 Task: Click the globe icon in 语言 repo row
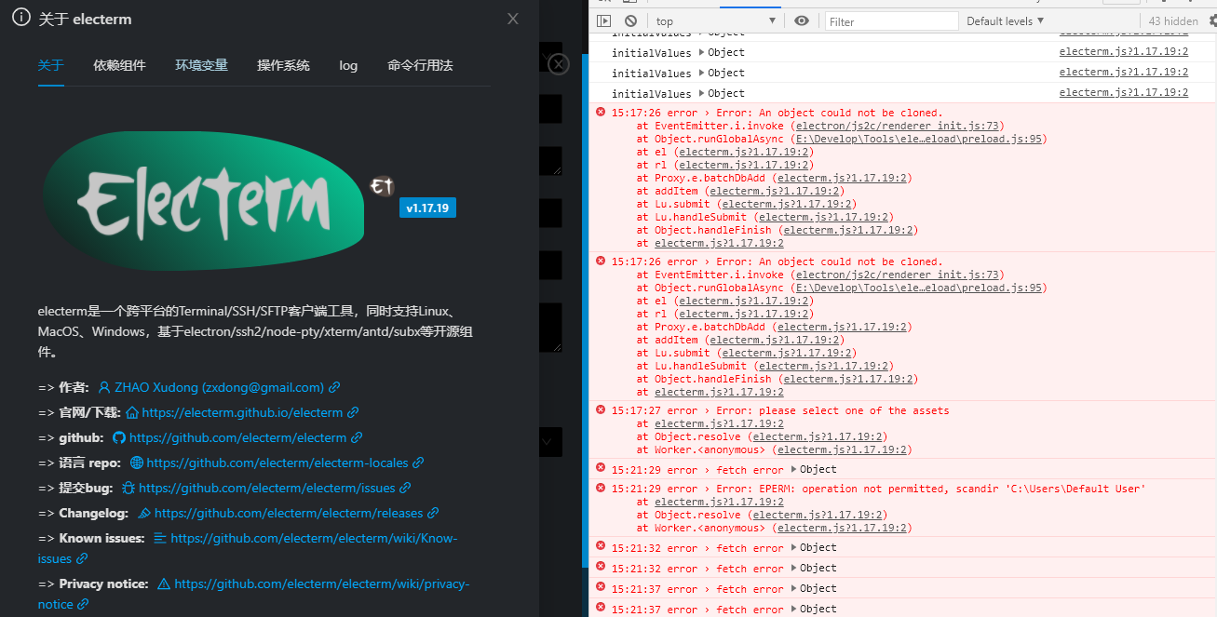click(137, 463)
